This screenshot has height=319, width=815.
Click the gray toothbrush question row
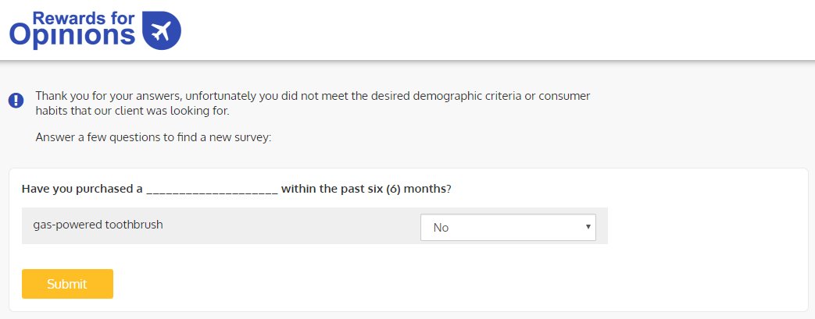(314, 225)
